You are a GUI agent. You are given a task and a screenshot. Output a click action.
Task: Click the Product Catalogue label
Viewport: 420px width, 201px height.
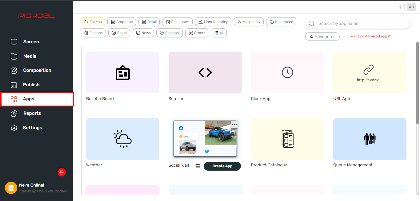click(269, 165)
